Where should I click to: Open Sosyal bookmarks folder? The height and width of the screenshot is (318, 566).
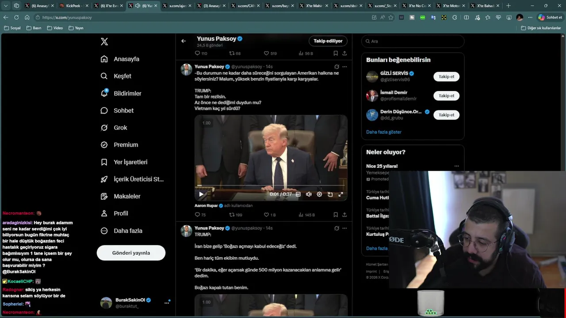(x=12, y=28)
